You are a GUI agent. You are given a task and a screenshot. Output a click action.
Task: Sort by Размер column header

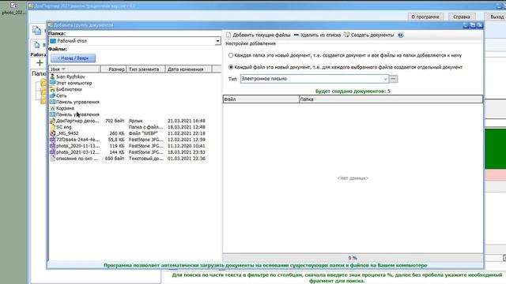pyautogui.click(x=113, y=69)
